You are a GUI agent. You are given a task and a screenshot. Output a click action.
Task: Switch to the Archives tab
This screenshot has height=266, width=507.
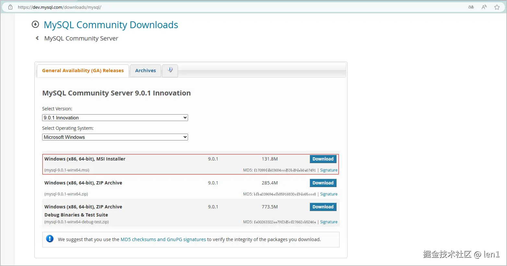click(146, 71)
